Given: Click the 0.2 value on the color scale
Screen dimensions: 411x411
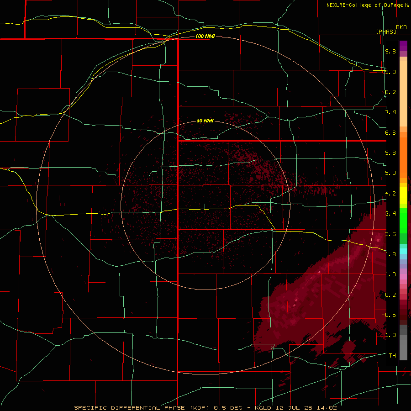Looking at the screenshot, I should (x=390, y=295).
